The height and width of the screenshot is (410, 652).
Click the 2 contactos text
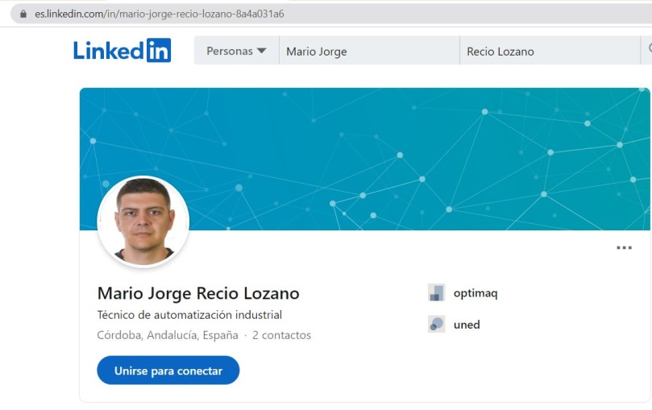tap(281, 335)
